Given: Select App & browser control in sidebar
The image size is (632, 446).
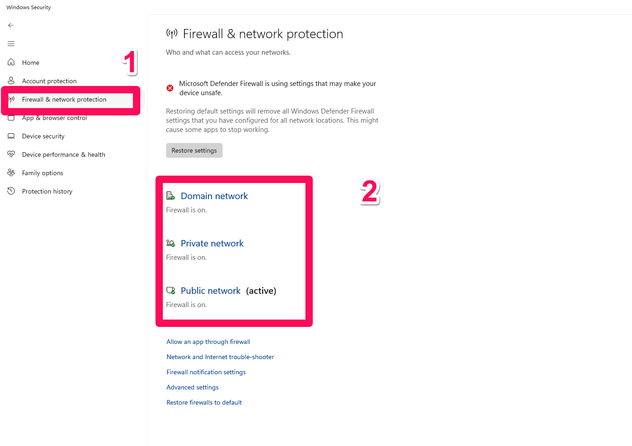Looking at the screenshot, I should point(55,118).
